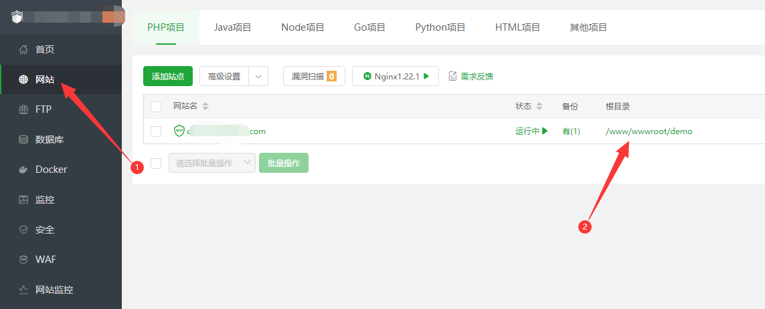Sort by 网站名 column arrows

point(205,106)
